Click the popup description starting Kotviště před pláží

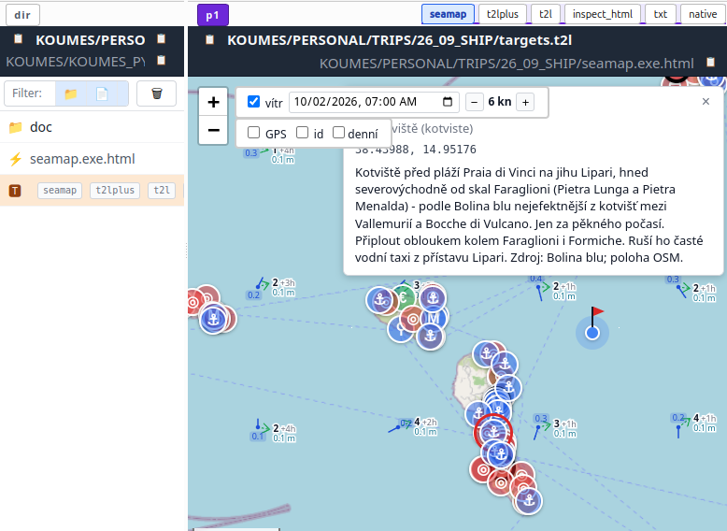click(529, 215)
